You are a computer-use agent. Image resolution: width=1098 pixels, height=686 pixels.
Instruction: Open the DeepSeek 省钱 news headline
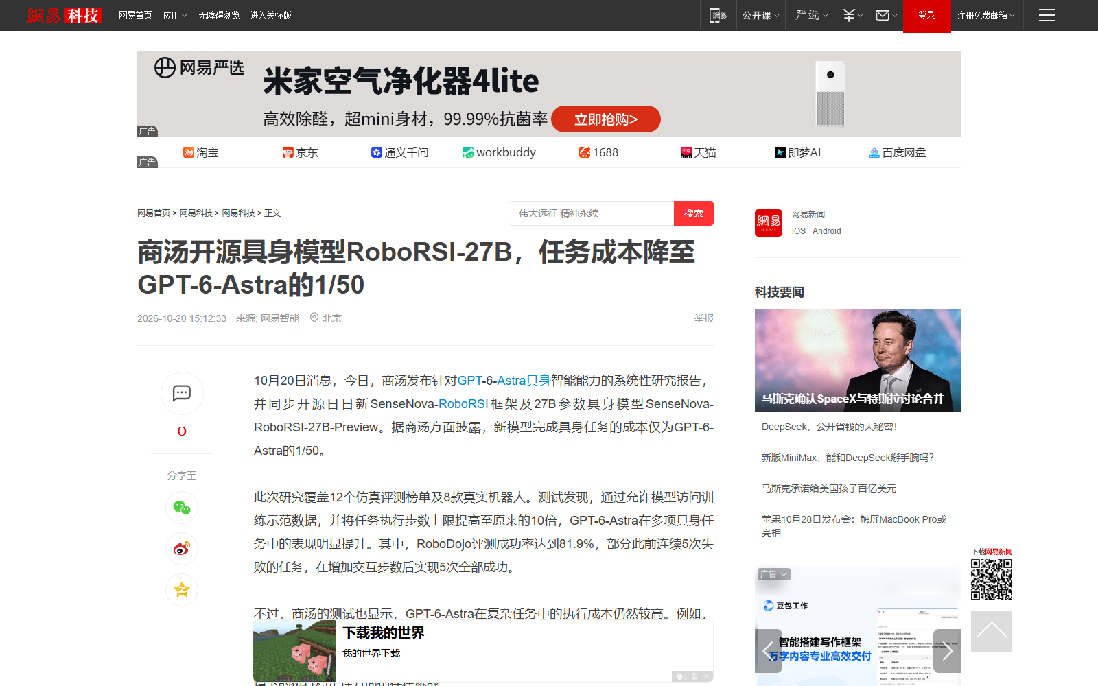[x=829, y=427]
